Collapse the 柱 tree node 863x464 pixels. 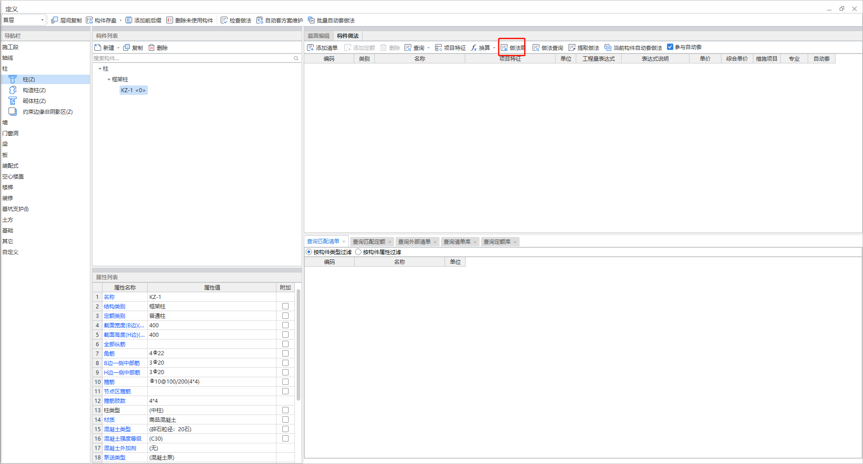(x=100, y=69)
